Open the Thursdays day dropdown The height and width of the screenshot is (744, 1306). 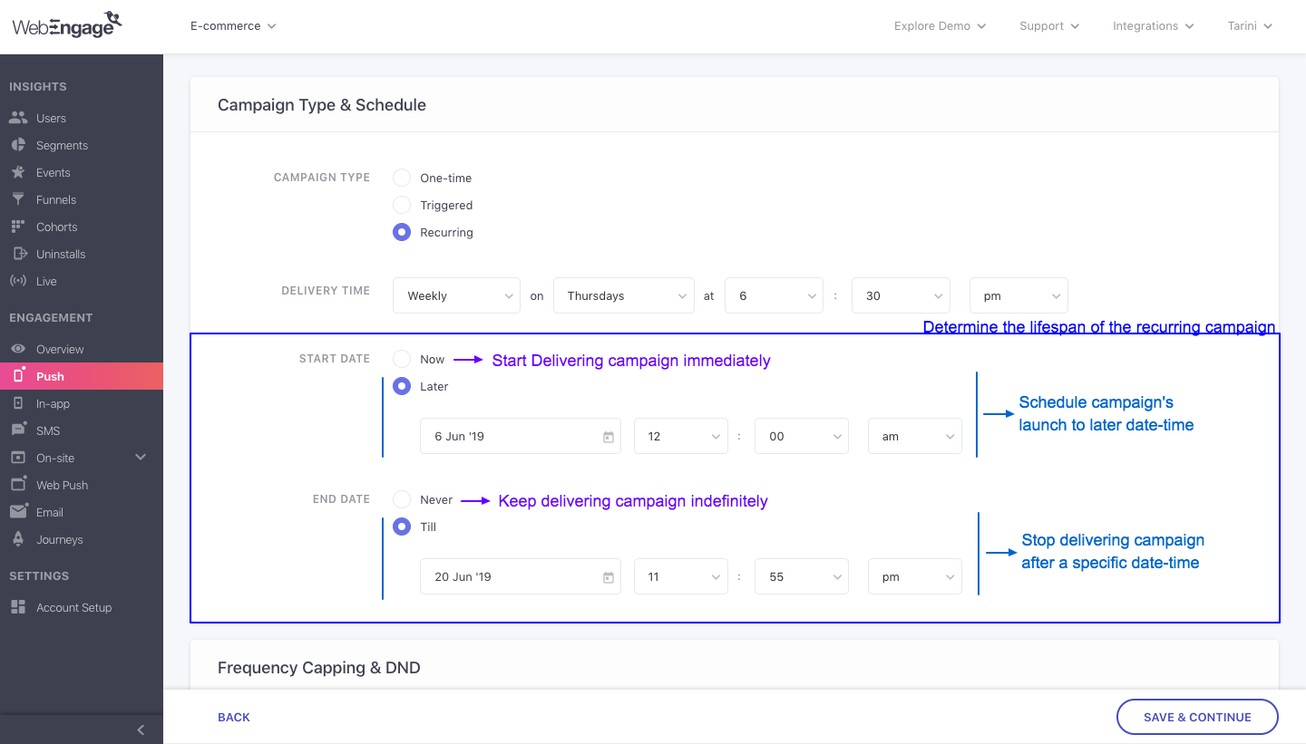(x=623, y=295)
